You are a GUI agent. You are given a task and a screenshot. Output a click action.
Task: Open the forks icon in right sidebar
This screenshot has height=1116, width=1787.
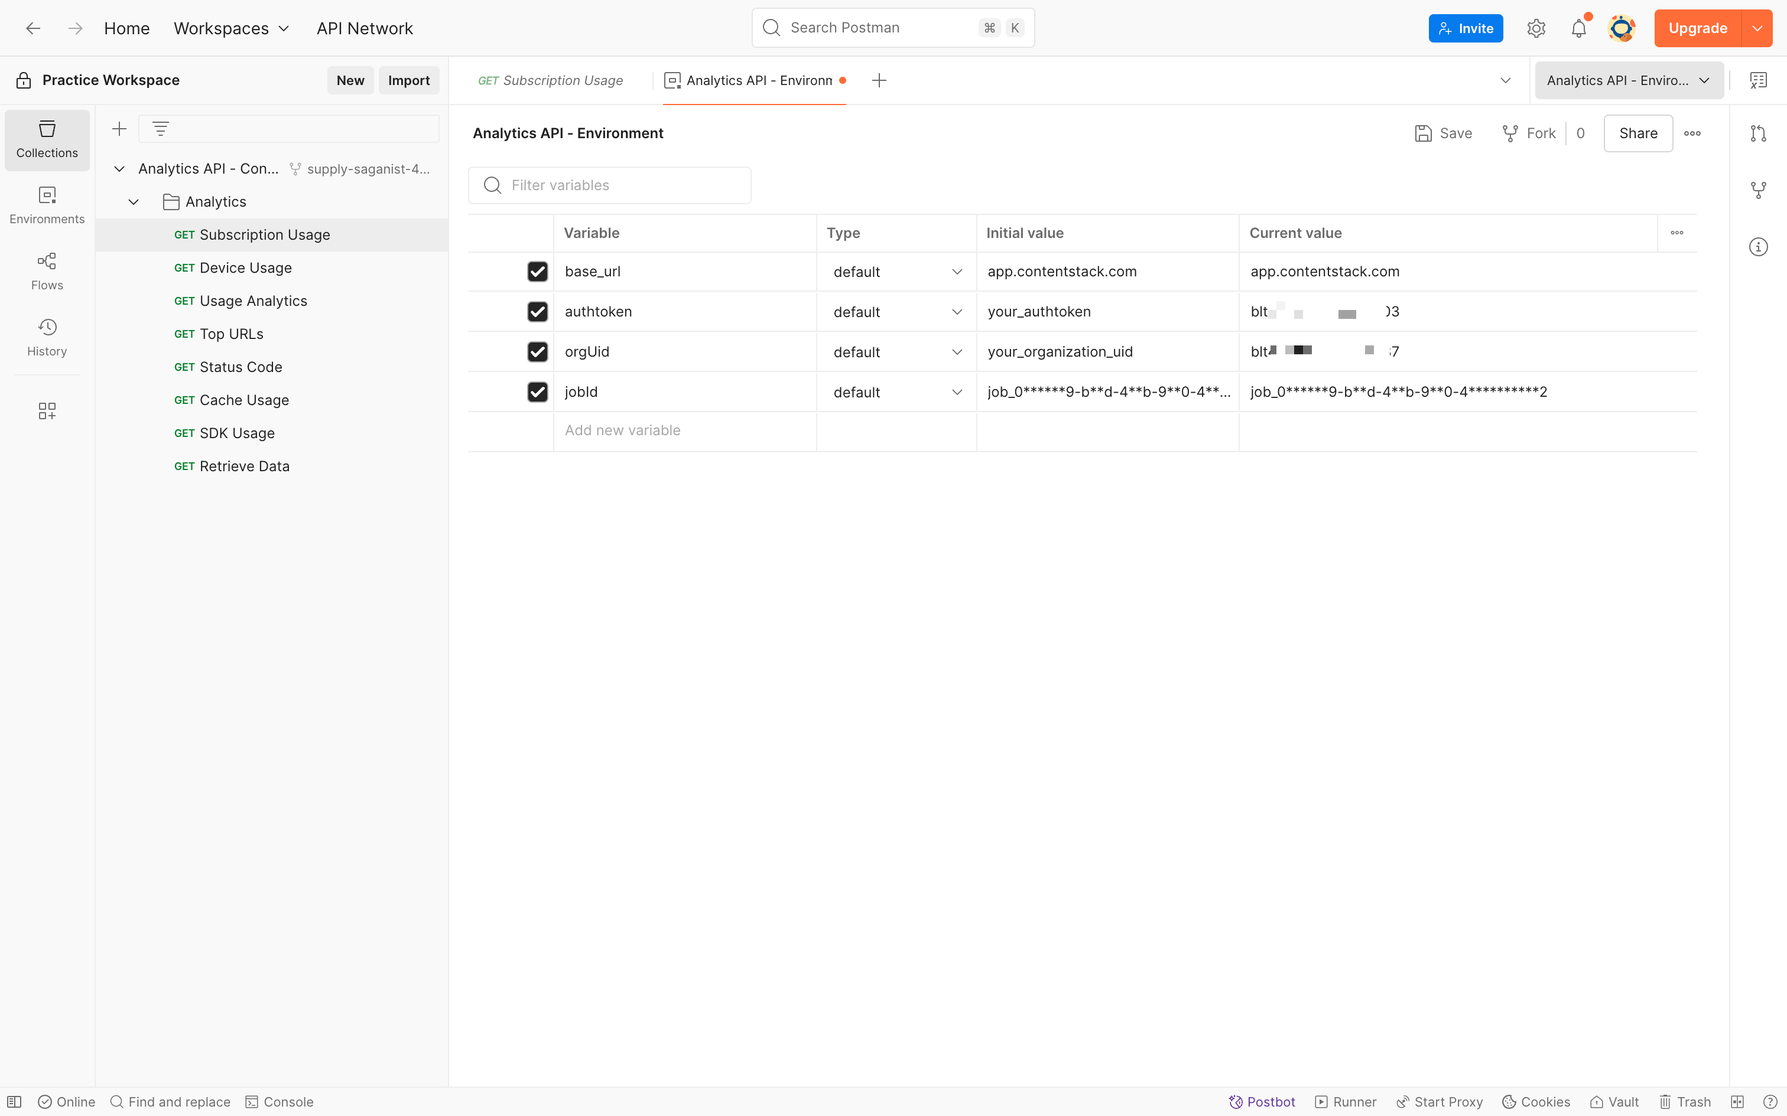[x=1758, y=190]
